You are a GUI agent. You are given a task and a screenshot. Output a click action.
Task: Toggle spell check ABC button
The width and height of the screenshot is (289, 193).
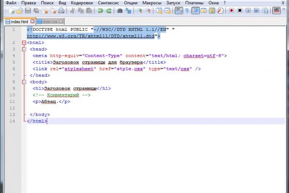[x=277, y=10]
